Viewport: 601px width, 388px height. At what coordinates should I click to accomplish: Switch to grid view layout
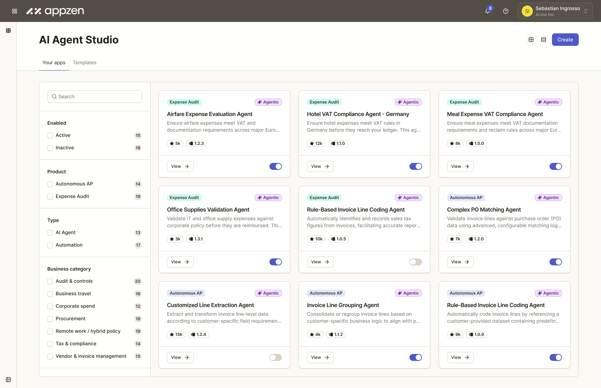pyautogui.click(x=531, y=40)
